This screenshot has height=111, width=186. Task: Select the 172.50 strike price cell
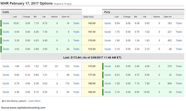(92, 49)
